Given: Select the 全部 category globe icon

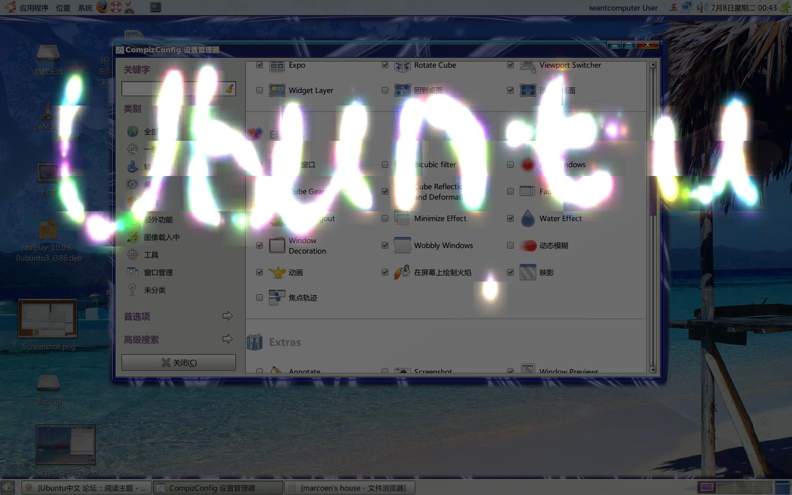Looking at the screenshot, I should (x=133, y=131).
